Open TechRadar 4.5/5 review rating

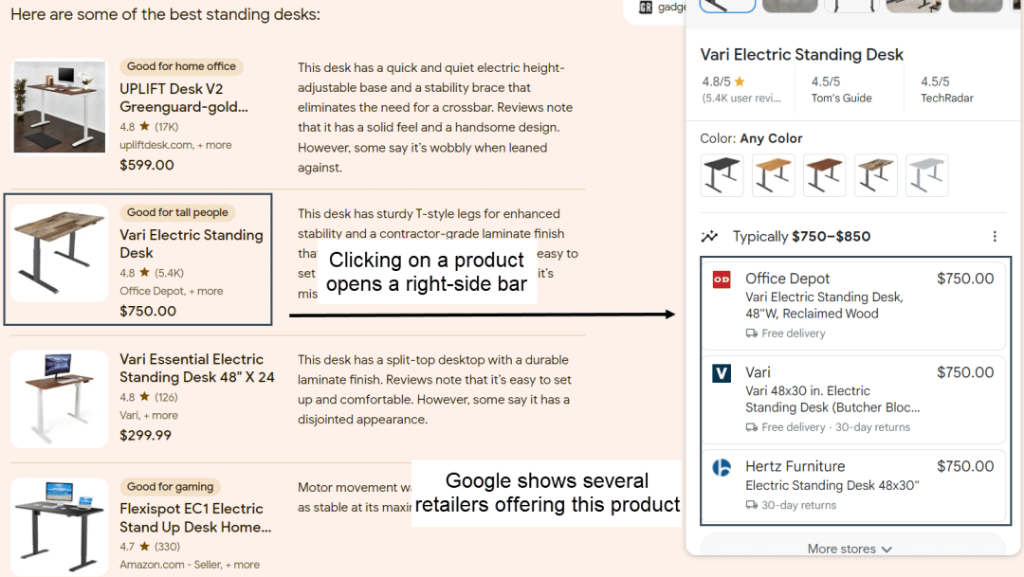[946, 89]
